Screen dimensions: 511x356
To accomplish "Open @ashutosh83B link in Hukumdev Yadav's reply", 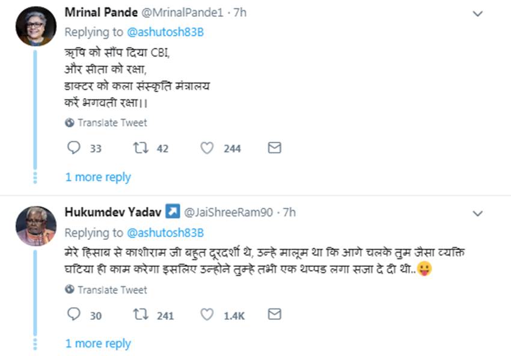I will tap(165, 233).
